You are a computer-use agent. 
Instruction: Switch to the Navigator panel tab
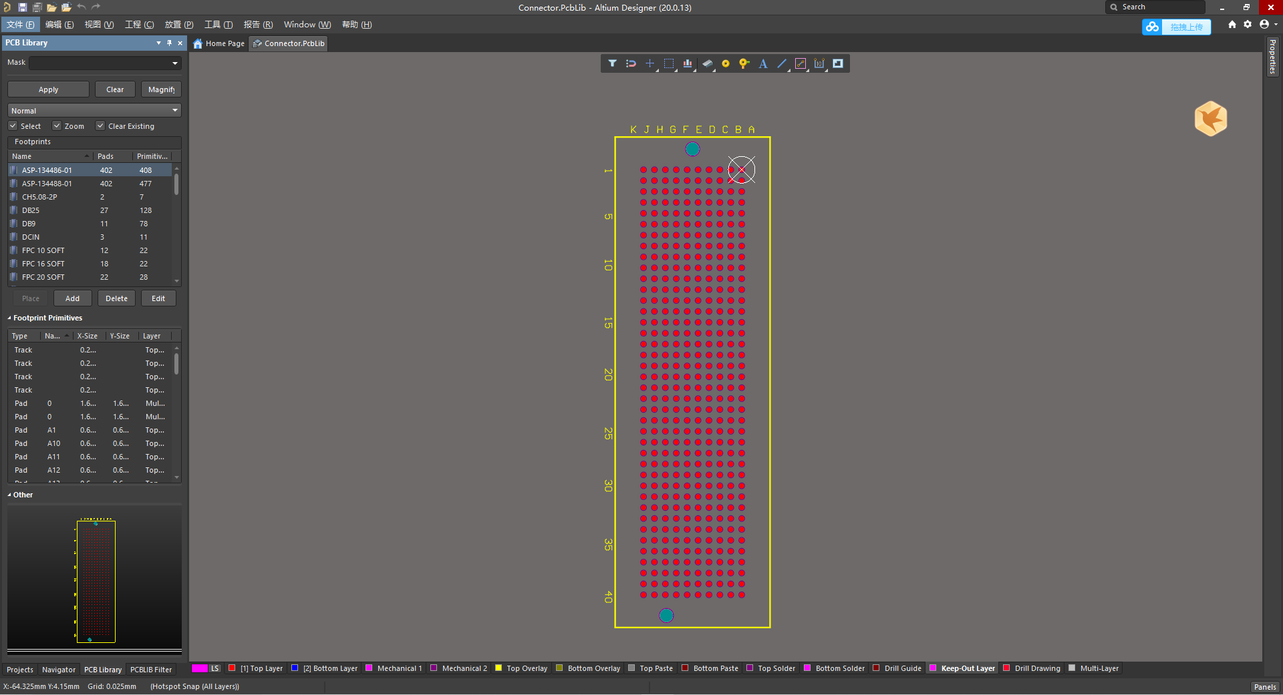tap(59, 670)
